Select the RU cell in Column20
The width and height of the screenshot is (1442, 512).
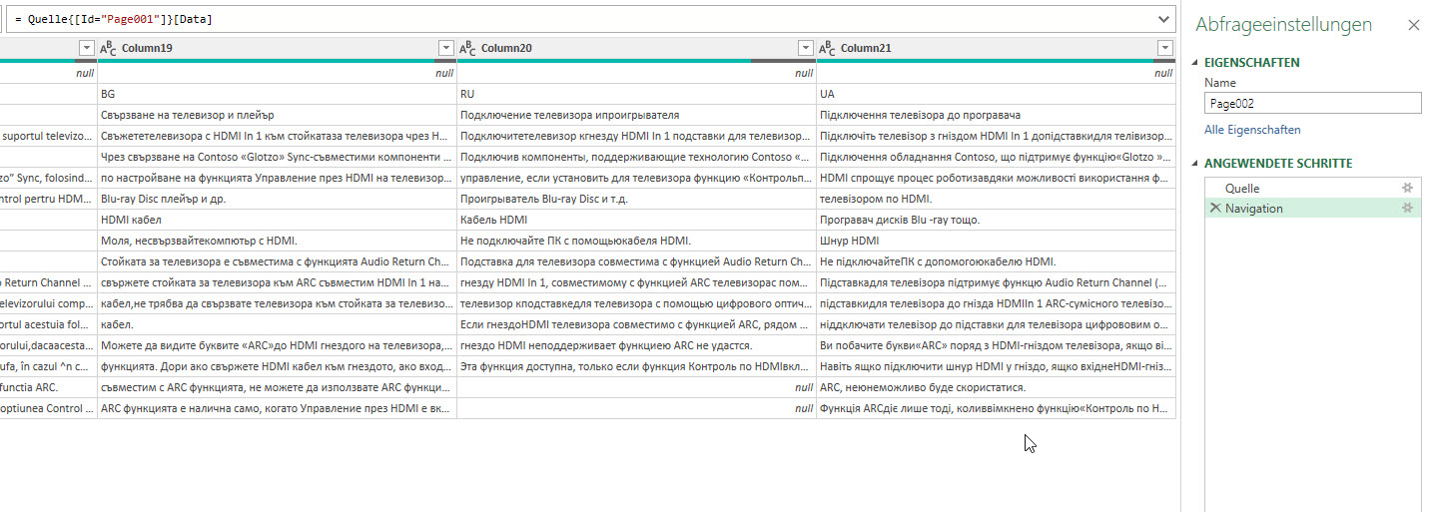tap(636, 94)
